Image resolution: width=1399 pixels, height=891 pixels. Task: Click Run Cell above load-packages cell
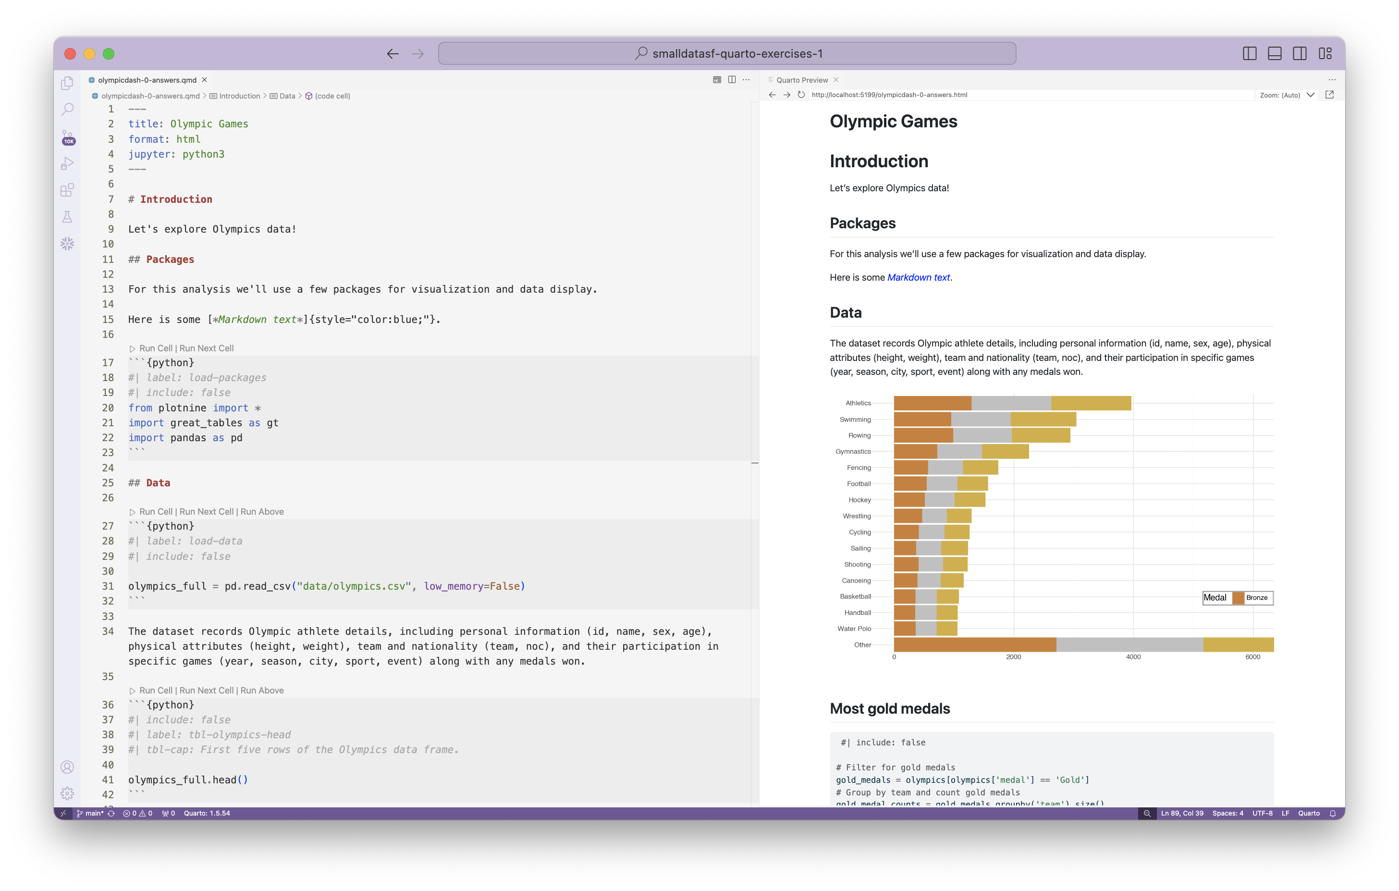tap(155, 348)
